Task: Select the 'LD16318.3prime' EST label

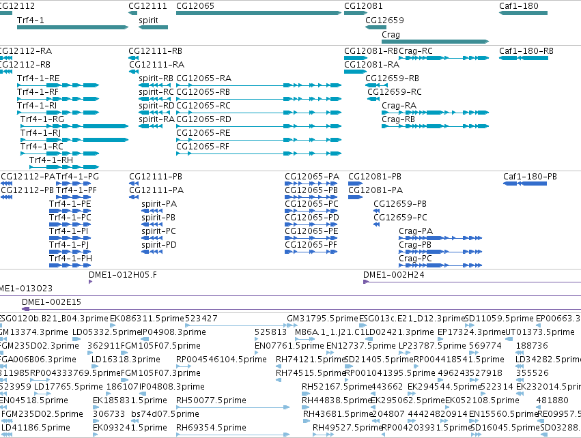Action: point(126,360)
